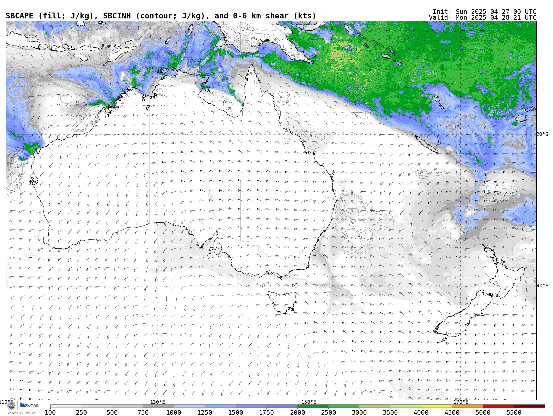This screenshot has height=416, width=553.
Task: Click the olive 3000–3500 colorbar segment
Action: [x=375, y=406]
